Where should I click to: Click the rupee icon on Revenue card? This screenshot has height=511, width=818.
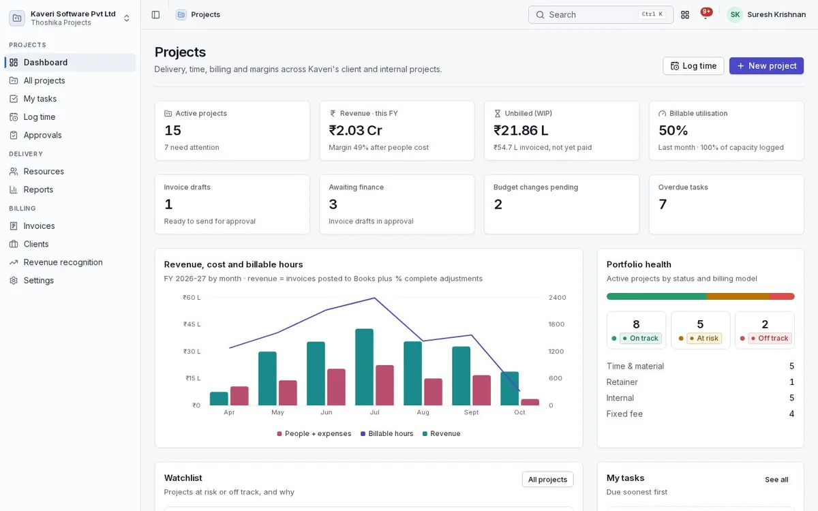pos(333,114)
